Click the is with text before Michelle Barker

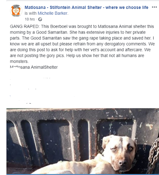30,13
